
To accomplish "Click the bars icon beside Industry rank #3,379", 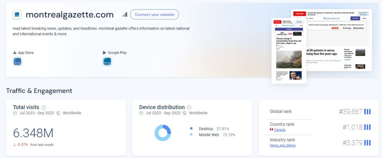I will [x=367, y=143].
